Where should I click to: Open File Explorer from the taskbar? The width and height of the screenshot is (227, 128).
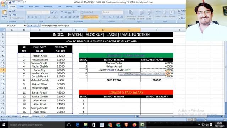pos(85,125)
